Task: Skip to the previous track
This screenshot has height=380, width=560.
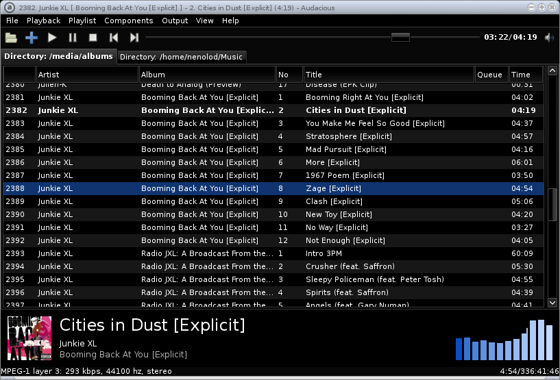Action: coord(114,38)
